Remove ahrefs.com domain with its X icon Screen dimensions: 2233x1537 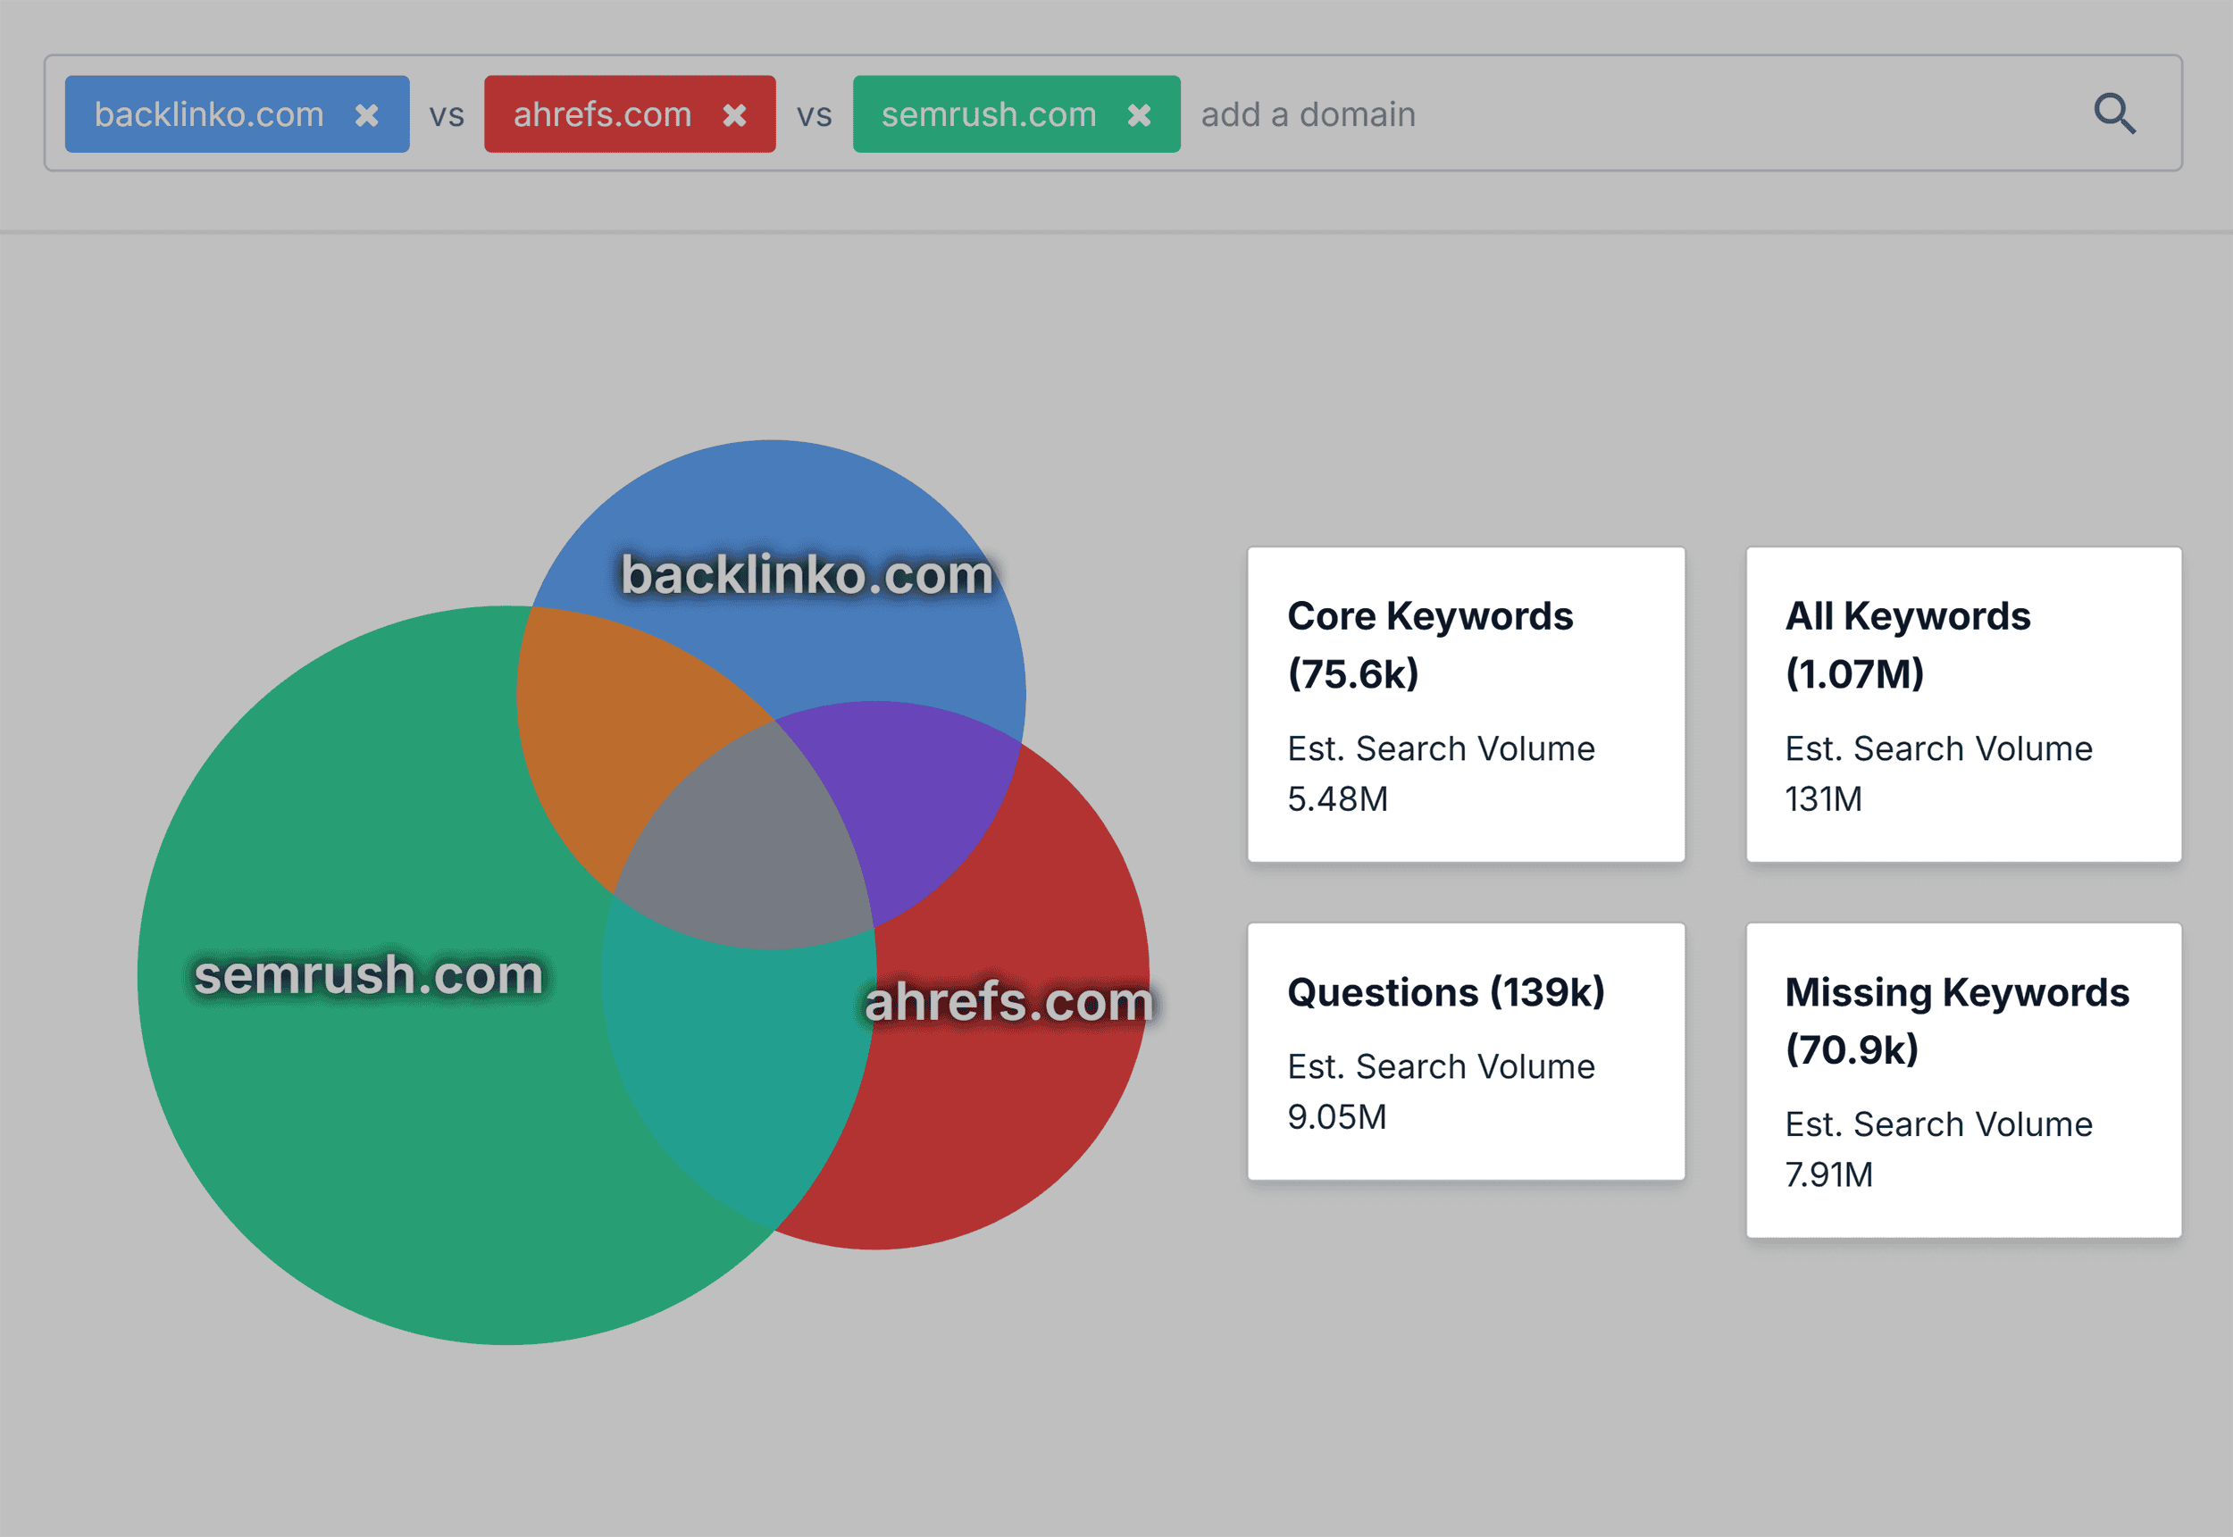coord(735,115)
